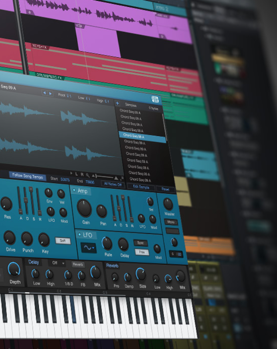This screenshot has width=277, height=349.
Task: Enable LFO Sync mode
Action: [x=140, y=243]
